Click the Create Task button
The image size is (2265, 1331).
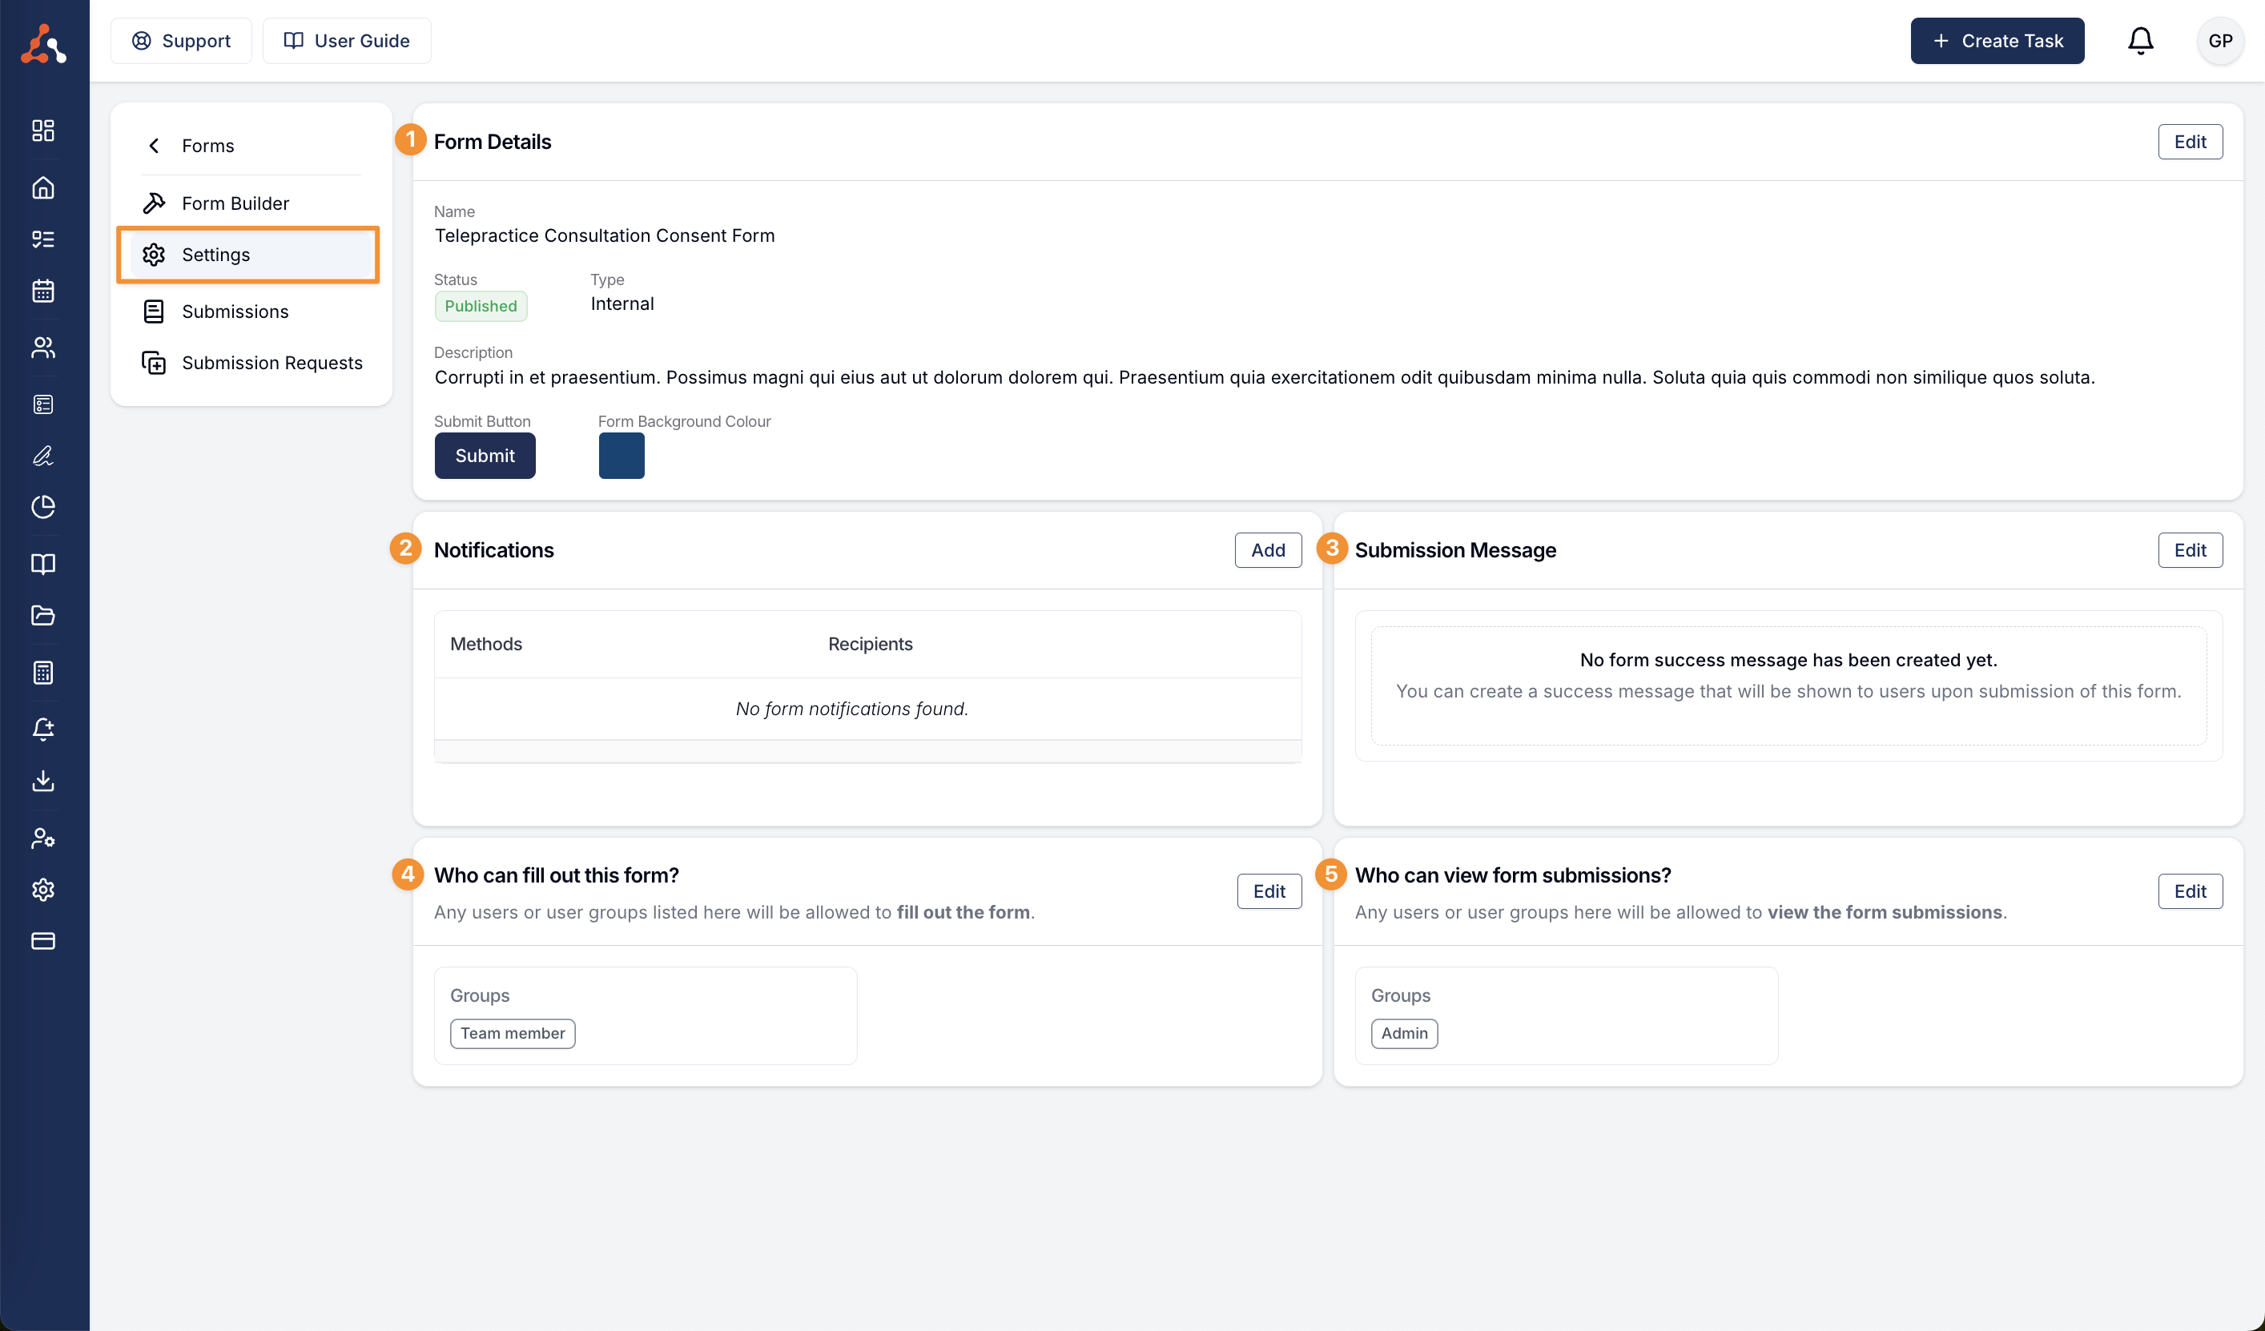pyautogui.click(x=1996, y=42)
